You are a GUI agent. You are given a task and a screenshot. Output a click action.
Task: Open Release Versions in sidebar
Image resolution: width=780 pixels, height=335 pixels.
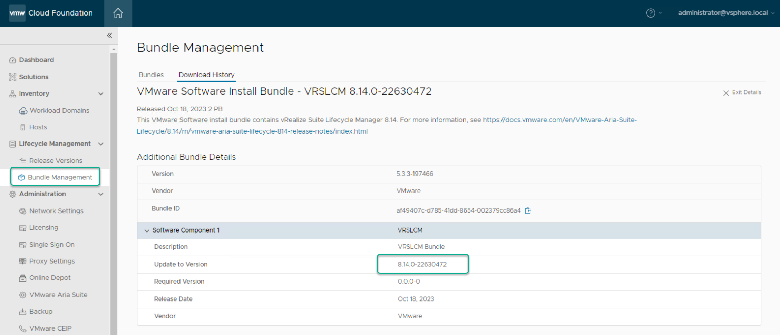click(56, 161)
